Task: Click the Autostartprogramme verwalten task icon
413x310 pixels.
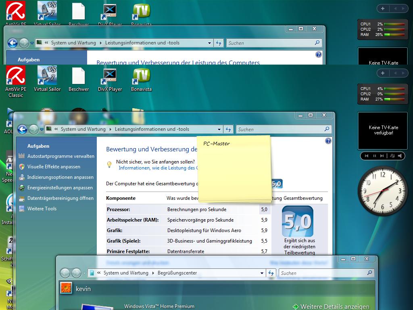Action: 22,156
